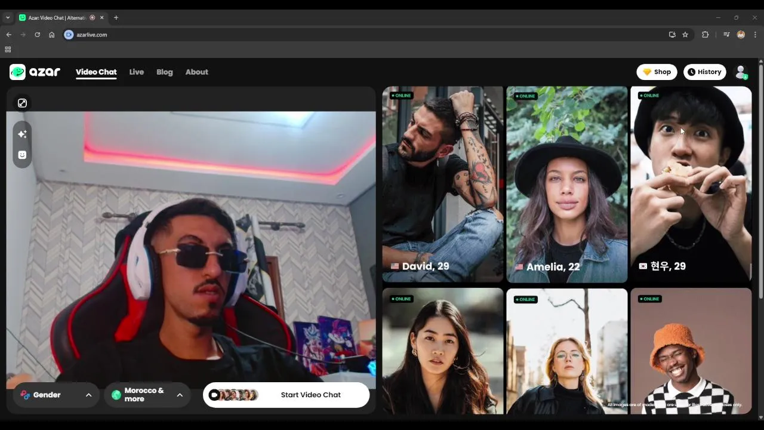Click the clock icon in History button
This screenshot has height=430, width=764.
point(691,72)
